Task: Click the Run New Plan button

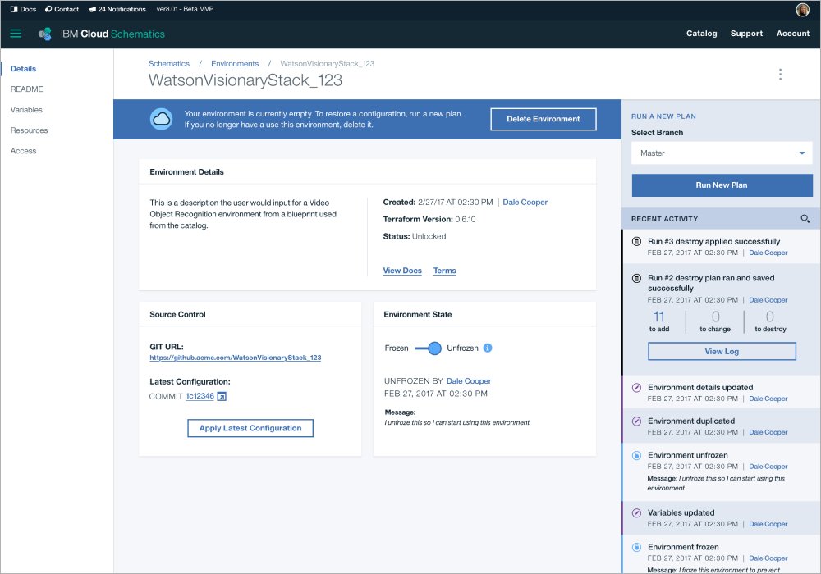Action: pyautogui.click(x=722, y=185)
